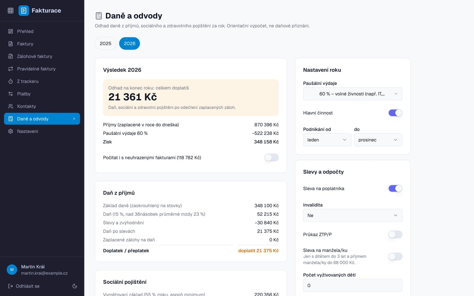Click the Zisk 348 158 Kč value
This screenshot has width=474, height=296.
click(x=266, y=142)
